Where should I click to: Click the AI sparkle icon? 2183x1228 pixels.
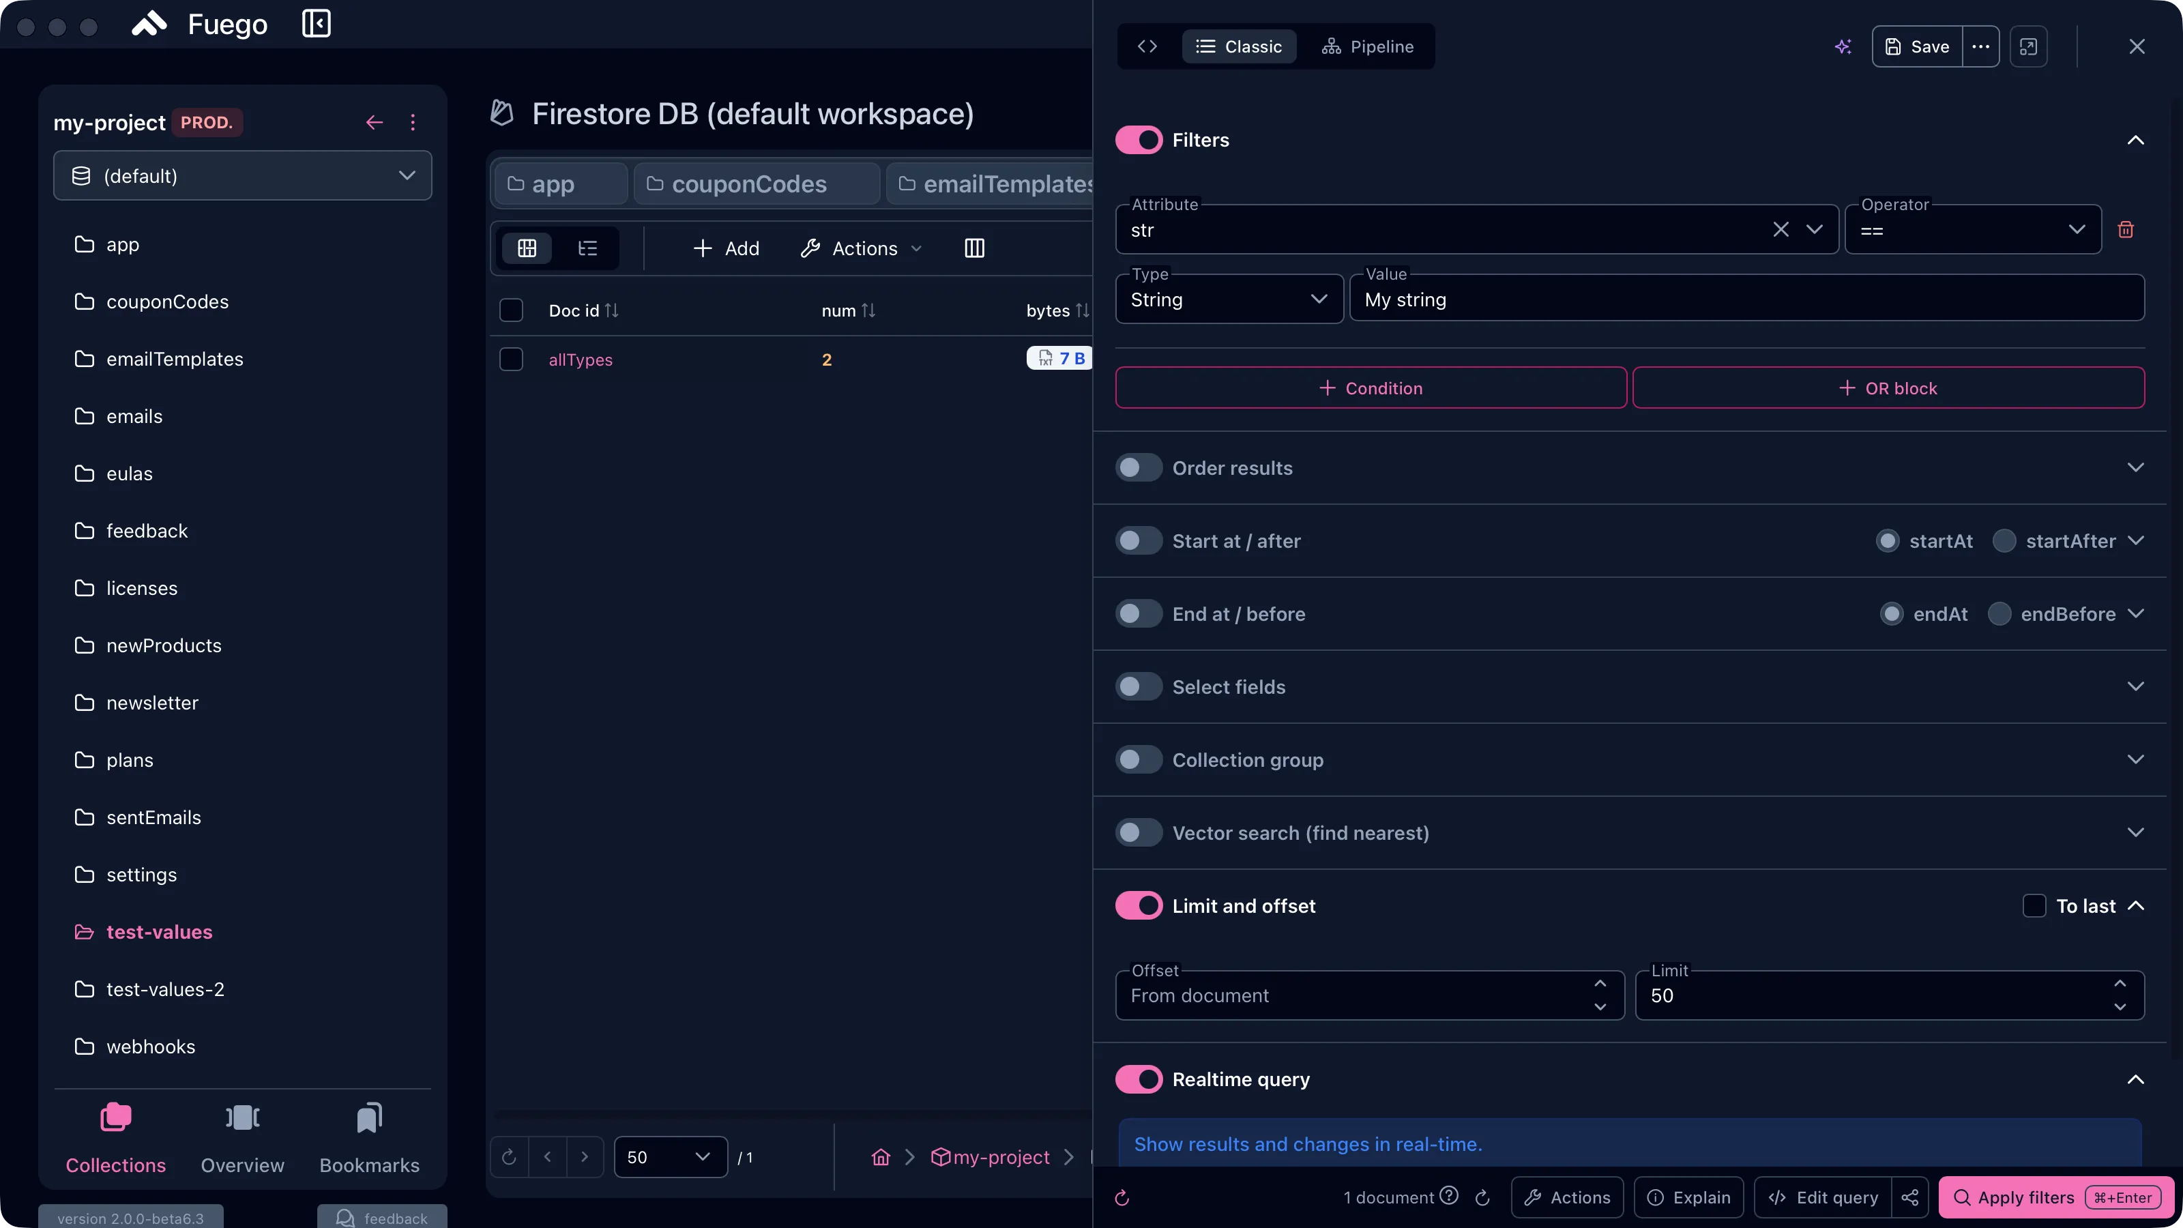[x=1843, y=46]
